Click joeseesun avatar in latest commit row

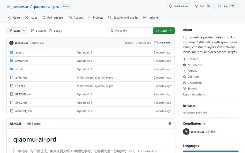pyautogui.click(x=11, y=43)
